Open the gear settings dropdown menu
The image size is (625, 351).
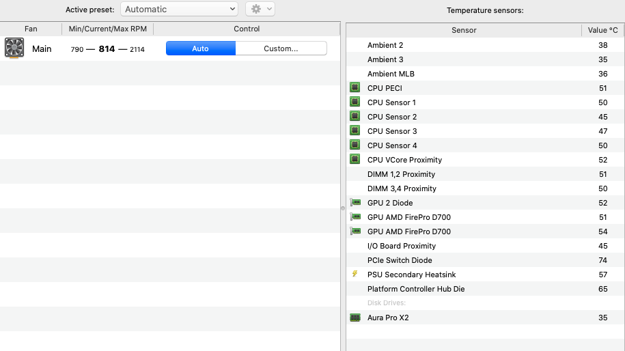260,10
